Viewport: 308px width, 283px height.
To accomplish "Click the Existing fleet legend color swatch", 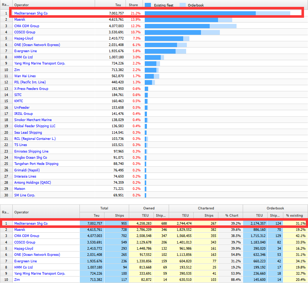I will (148, 5).
